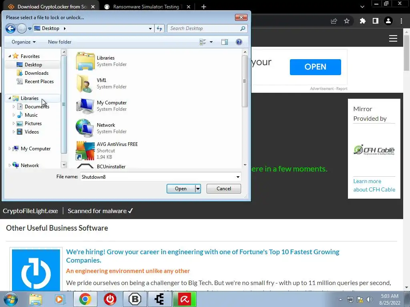Switch to Download CryptoLocker browser tab
410x307 pixels.
[51, 6]
